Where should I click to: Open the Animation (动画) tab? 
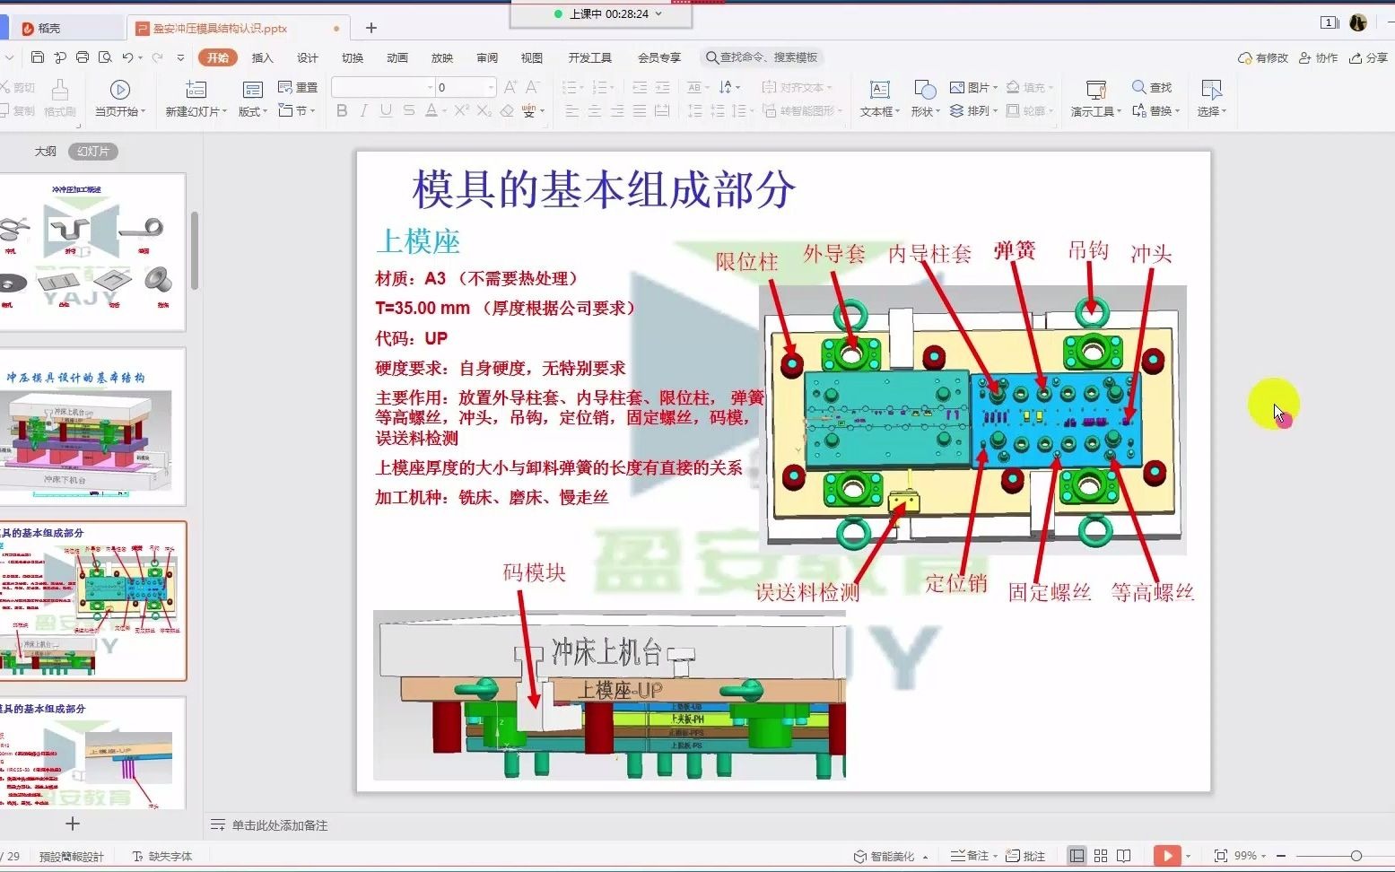pos(397,57)
